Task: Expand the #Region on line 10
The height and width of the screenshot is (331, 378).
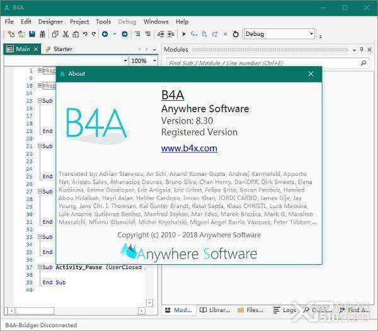Action: (x=40, y=85)
